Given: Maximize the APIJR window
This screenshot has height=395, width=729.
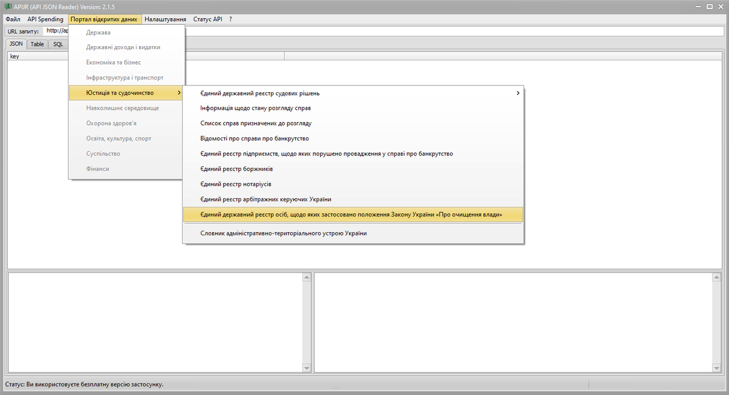Looking at the screenshot, I should (709, 6).
